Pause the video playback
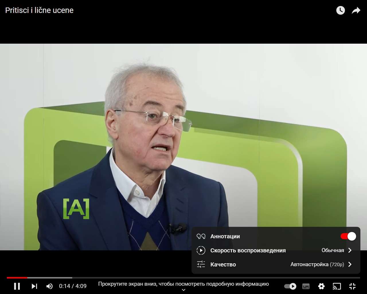The width and height of the screenshot is (367, 294). point(17,286)
